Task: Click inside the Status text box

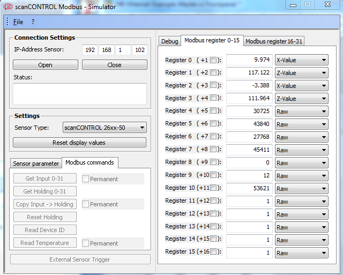Action: (x=80, y=94)
